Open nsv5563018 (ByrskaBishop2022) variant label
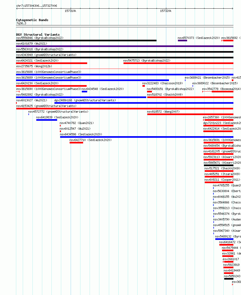The height and width of the screenshot is (295, 241). pos(40,49)
